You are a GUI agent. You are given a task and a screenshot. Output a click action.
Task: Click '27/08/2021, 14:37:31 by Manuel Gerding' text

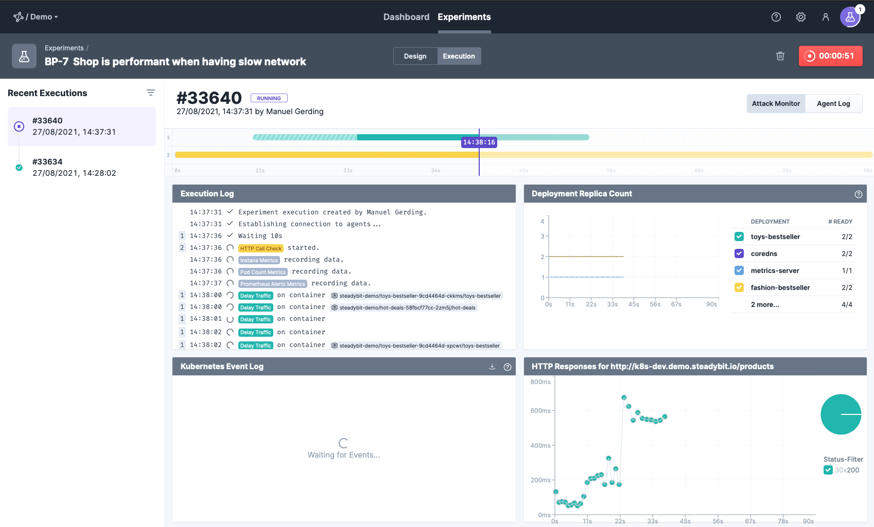pyautogui.click(x=250, y=112)
